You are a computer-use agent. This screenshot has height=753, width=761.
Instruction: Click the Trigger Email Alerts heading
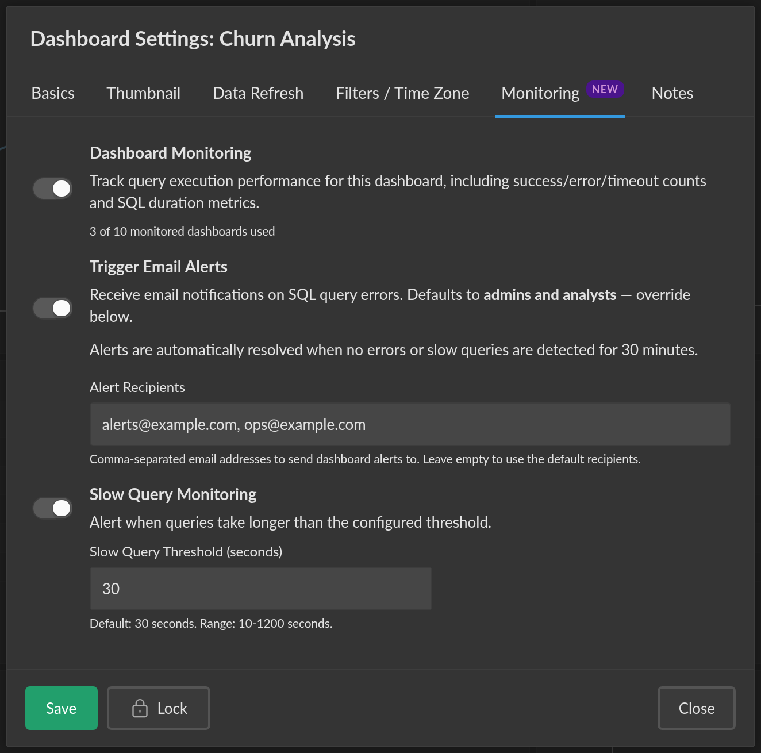pos(159,267)
